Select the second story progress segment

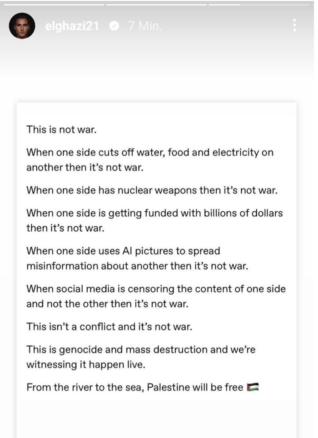pos(157,5)
